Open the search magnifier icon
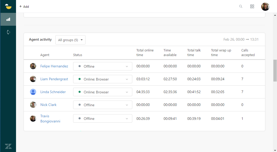Viewport: 277px width, 152px height. (x=241, y=6)
